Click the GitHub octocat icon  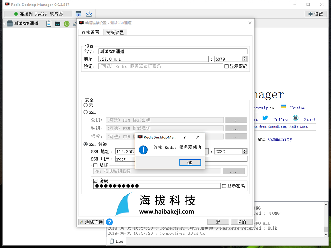click(x=295, y=118)
